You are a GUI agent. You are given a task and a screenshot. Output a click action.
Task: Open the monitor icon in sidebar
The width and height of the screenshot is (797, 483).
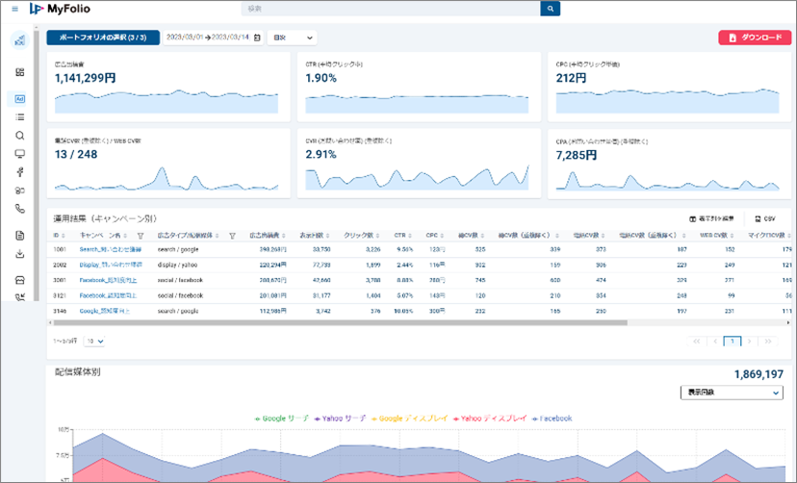[x=20, y=154]
